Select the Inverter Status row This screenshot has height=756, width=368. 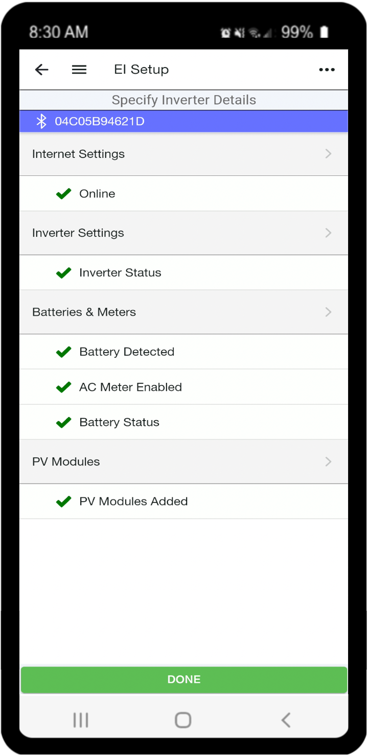(183, 272)
